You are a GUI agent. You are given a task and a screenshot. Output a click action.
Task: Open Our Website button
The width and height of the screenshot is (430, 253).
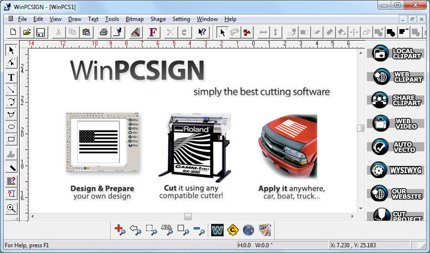(x=396, y=193)
